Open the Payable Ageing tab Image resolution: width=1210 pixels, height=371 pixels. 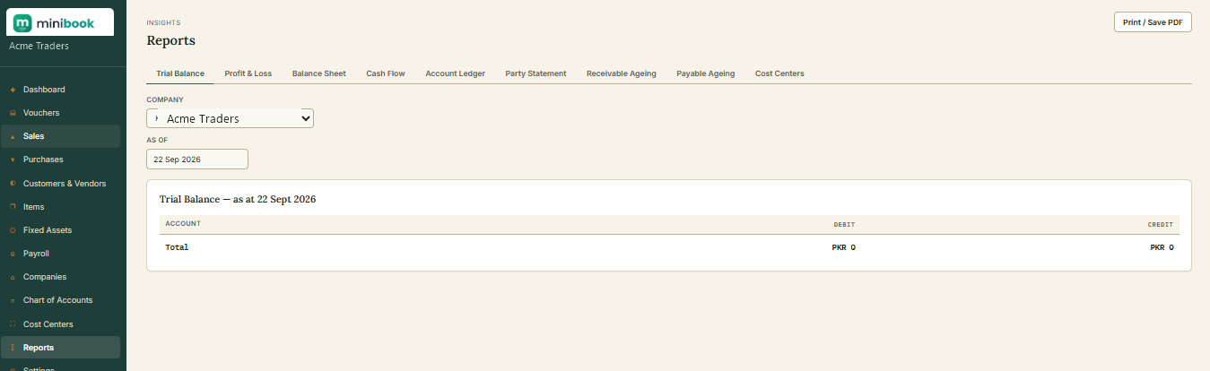tap(706, 73)
